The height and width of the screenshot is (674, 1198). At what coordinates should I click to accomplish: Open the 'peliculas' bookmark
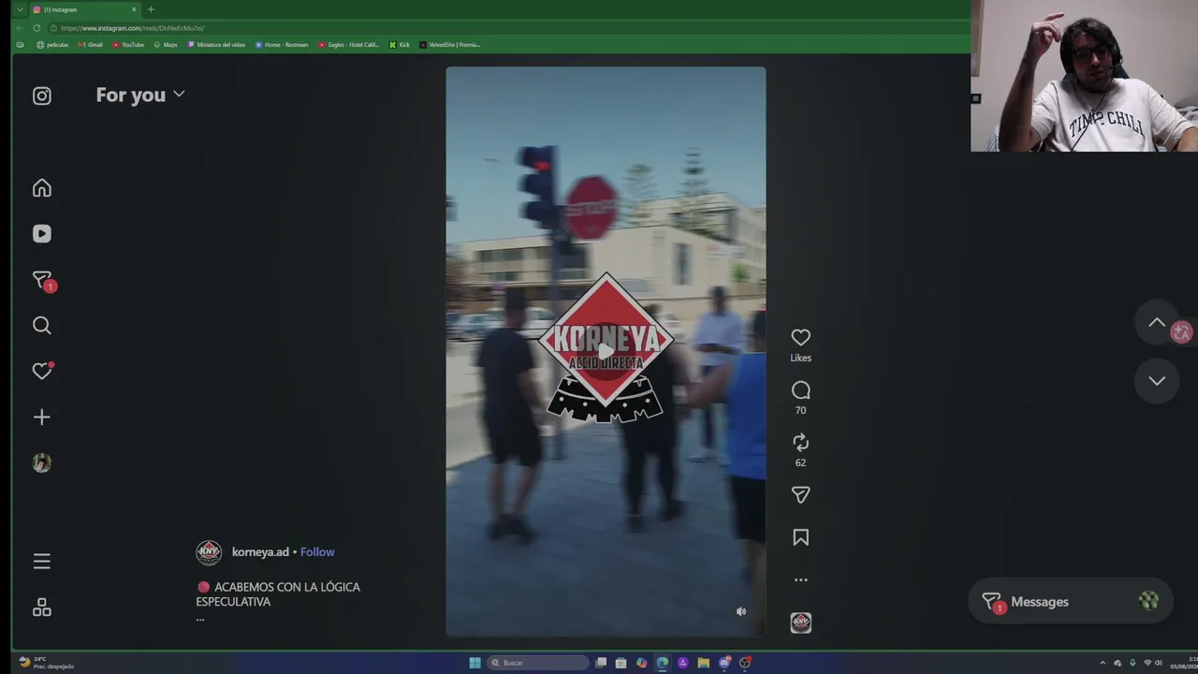(x=52, y=45)
